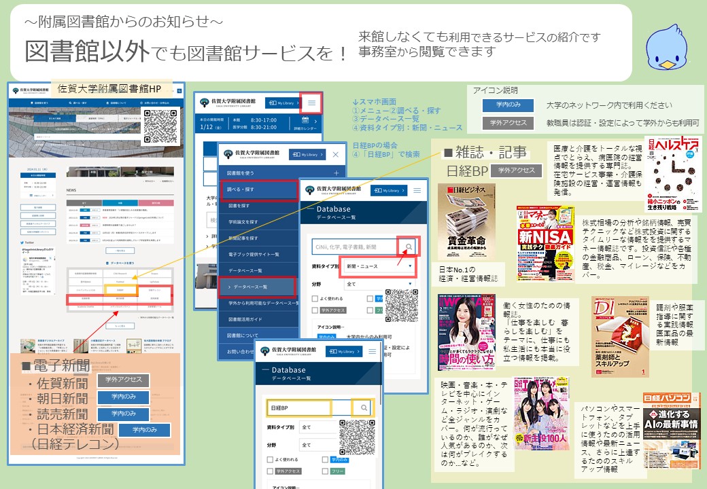Click the 学内のみ badge beside 読売新聞
Viewport: 707px width, 489px height.
point(124,414)
